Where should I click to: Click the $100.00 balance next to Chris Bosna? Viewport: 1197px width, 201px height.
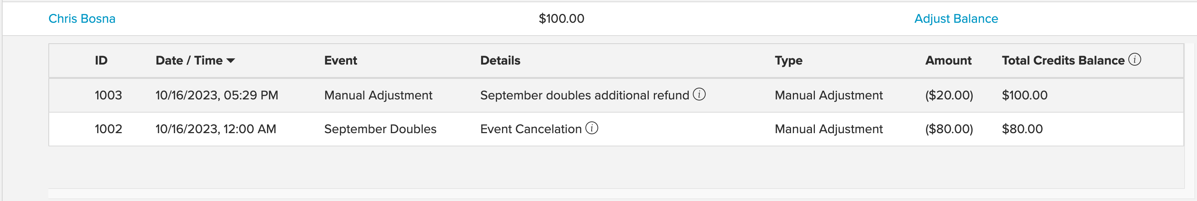click(561, 19)
